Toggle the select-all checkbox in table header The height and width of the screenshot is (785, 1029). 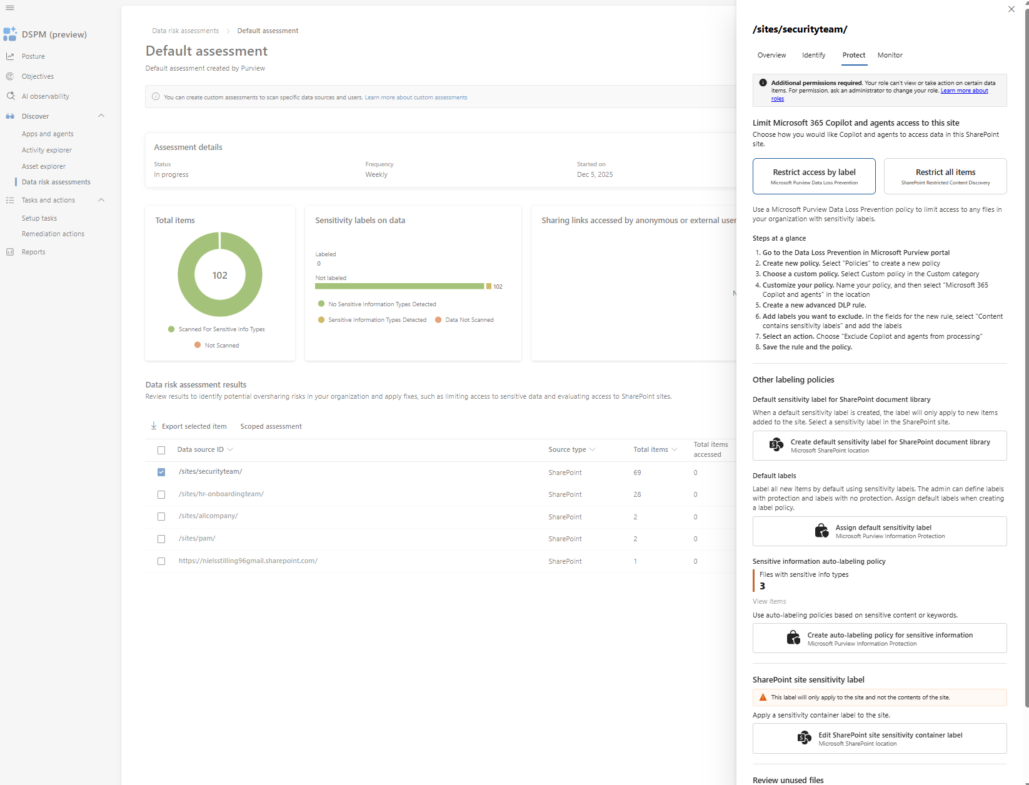(x=161, y=450)
